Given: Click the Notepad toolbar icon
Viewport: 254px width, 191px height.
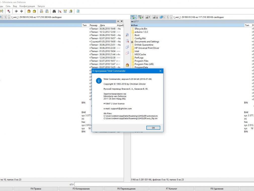Looking at the screenshot, I should (x=78, y=11).
